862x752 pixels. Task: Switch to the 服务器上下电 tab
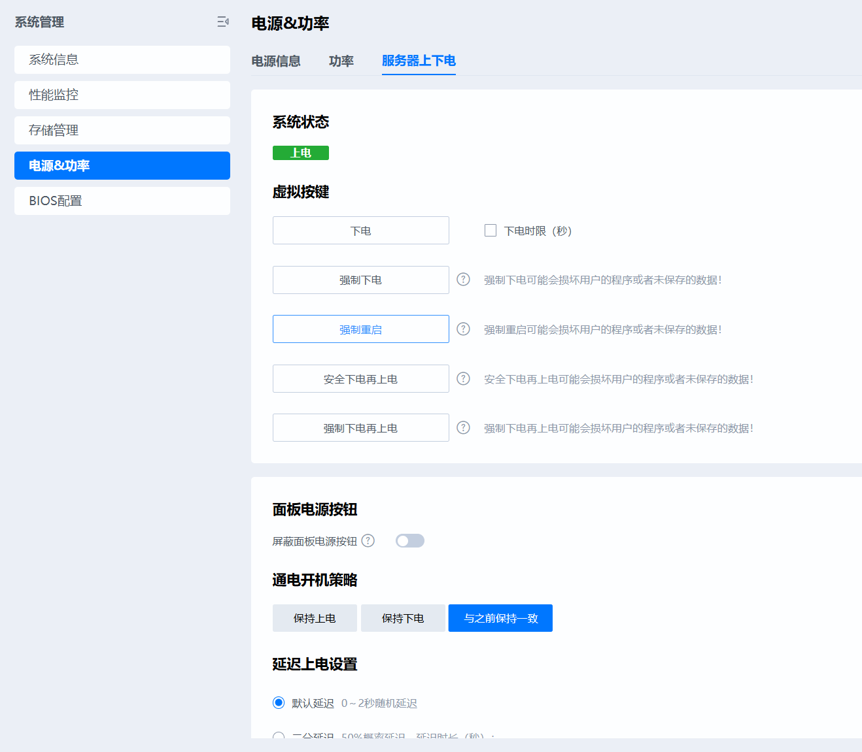click(419, 61)
